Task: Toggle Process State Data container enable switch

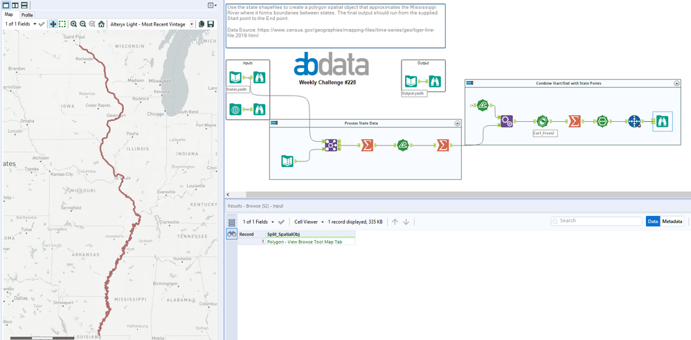Action: 273,123
